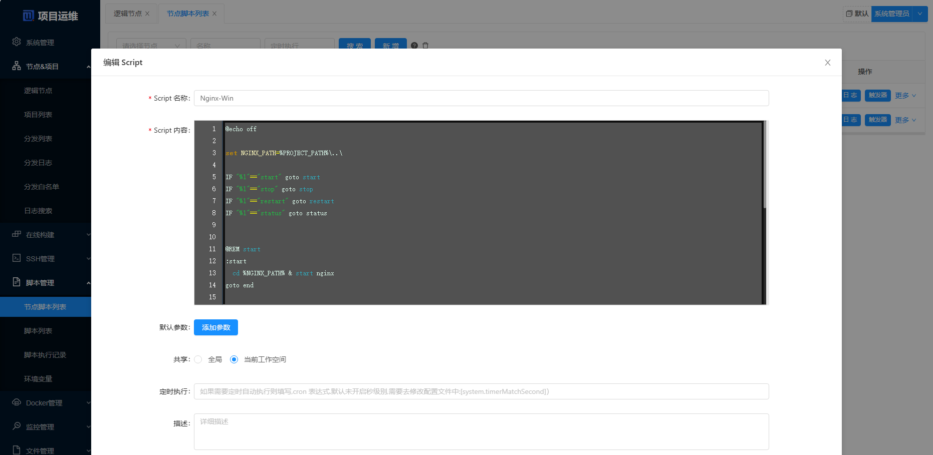The width and height of the screenshot is (933, 455).
Task: Click the SSH Management terminal icon
Action: tap(17, 258)
